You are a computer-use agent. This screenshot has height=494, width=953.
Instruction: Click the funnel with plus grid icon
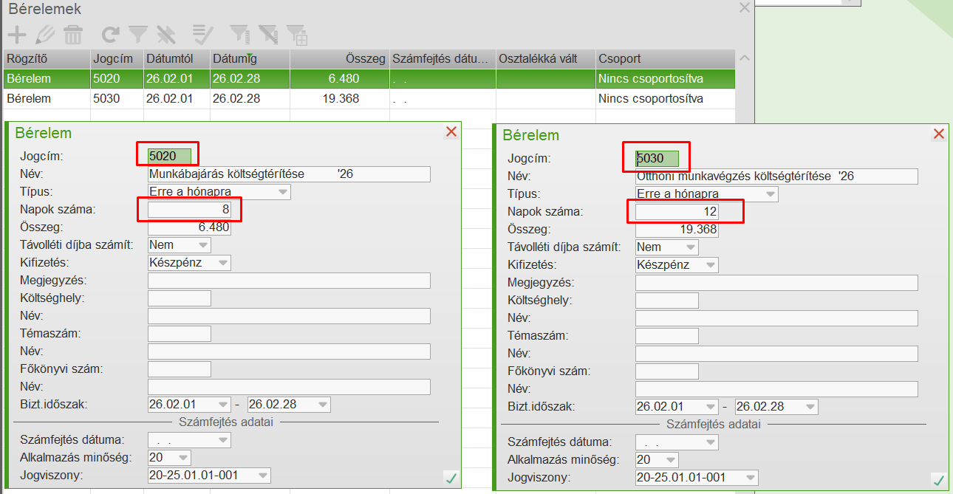(x=297, y=34)
